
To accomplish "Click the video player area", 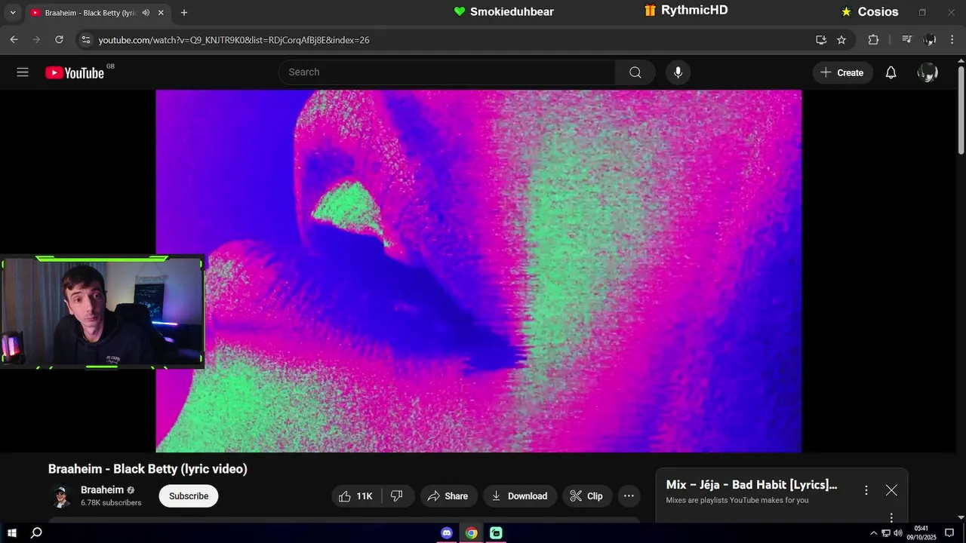I will (478, 271).
